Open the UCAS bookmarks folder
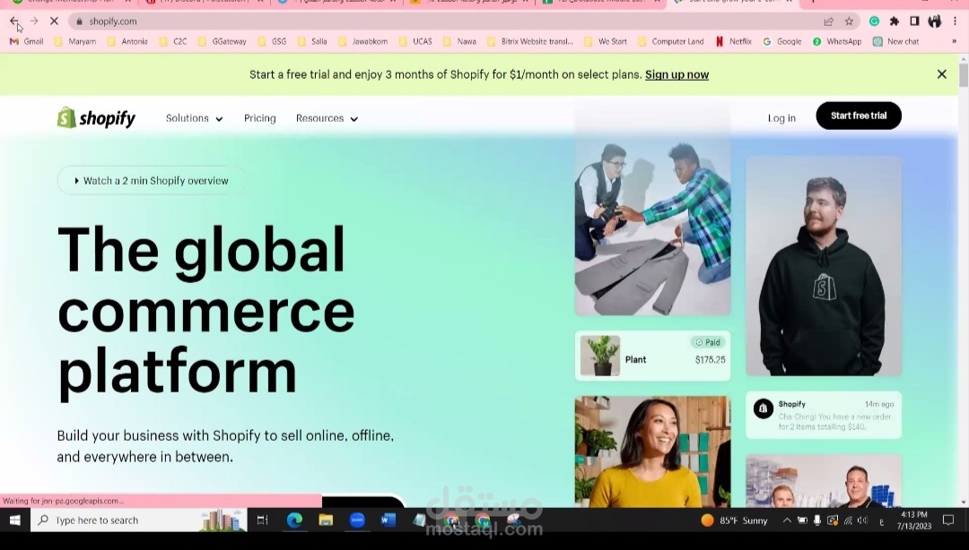 (x=416, y=41)
